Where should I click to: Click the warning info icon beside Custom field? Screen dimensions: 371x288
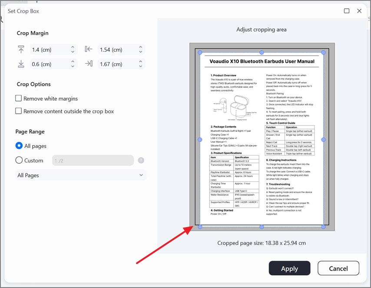pyautogui.click(x=141, y=161)
